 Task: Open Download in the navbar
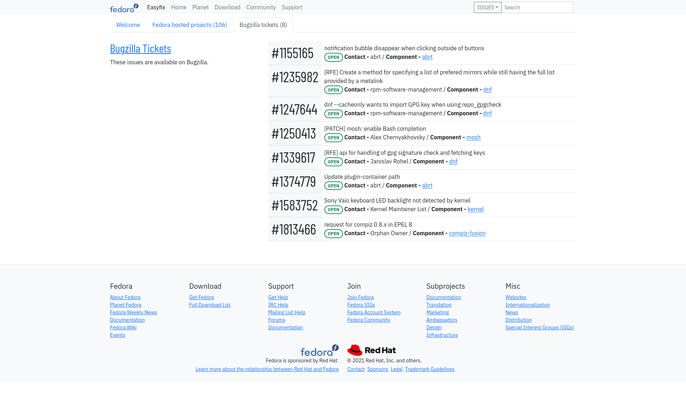point(228,7)
